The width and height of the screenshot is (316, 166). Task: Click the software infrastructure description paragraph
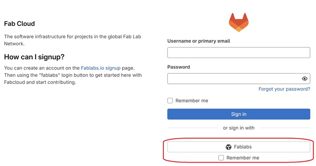73,40
